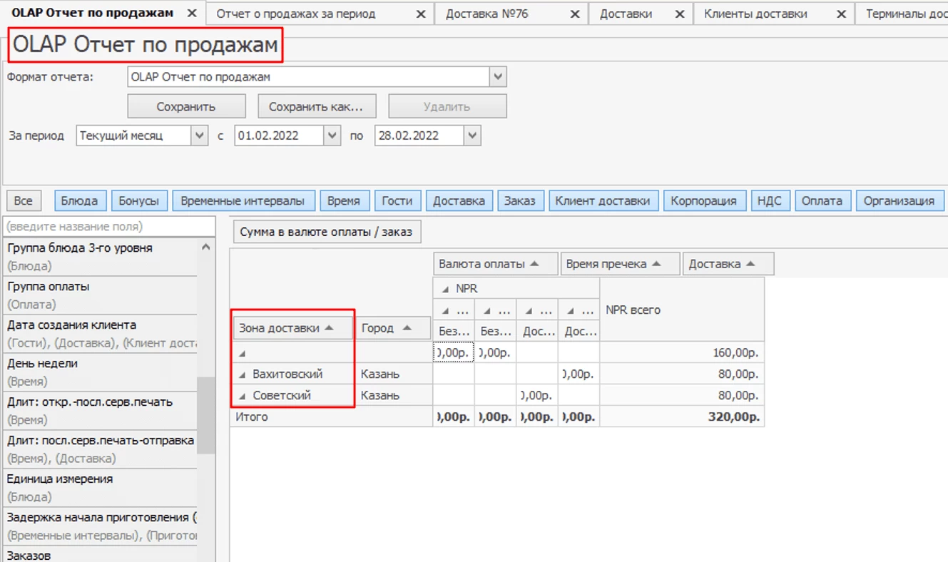
Task: Switch to the Доставки tab
Action: point(626,14)
